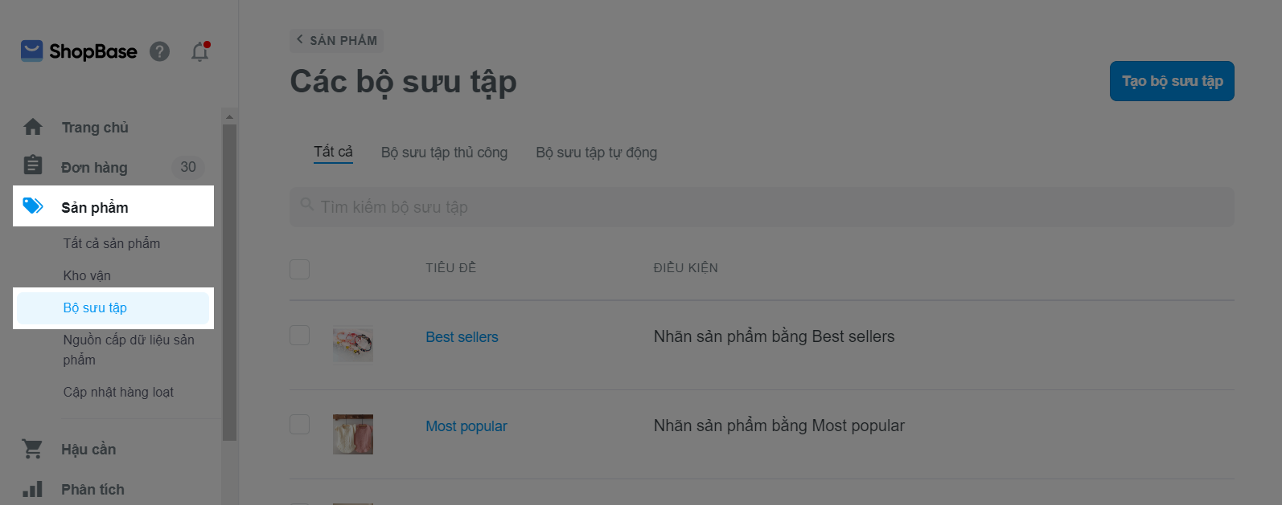The width and height of the screenshot is (1282, 505).
Task: Click the Phân tích bar chart icon
Action: click(x=33, y=489)
